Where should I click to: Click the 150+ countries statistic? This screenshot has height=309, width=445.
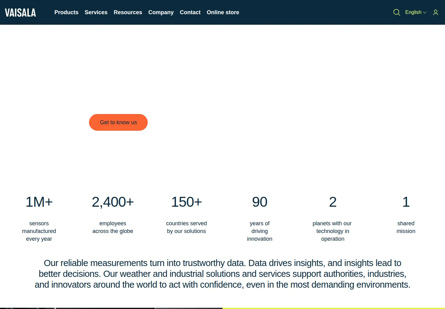(x=186, y=202)
